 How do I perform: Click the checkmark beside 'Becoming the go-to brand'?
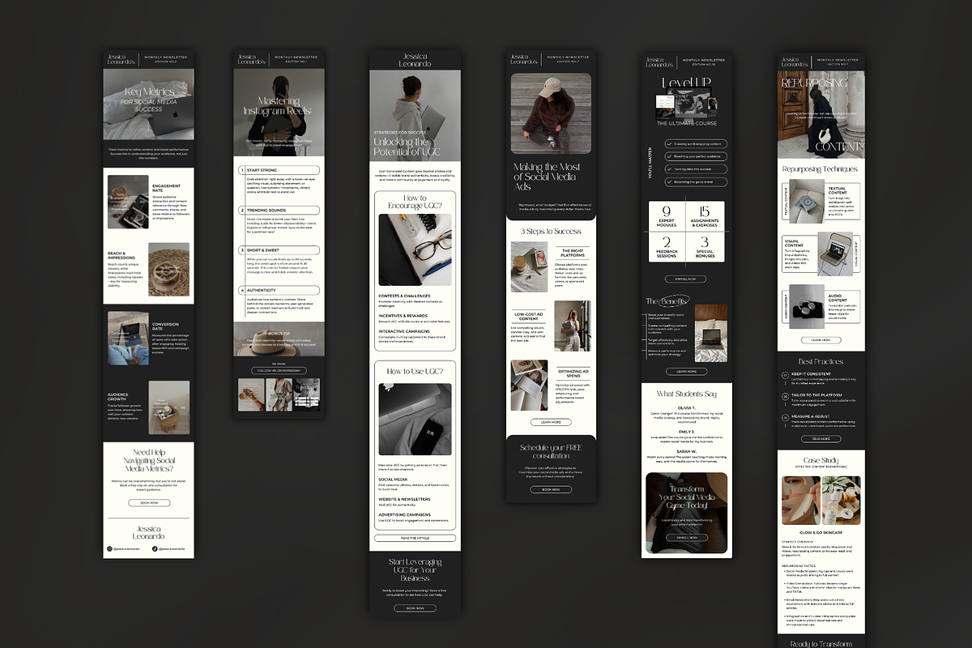click(668, 182)
